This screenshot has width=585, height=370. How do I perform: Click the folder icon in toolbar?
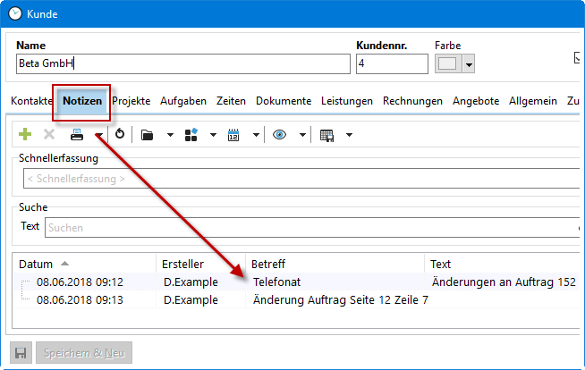point(147,135)
